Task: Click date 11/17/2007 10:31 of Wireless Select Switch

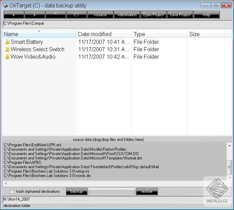Action: click(x=104, y=49)
